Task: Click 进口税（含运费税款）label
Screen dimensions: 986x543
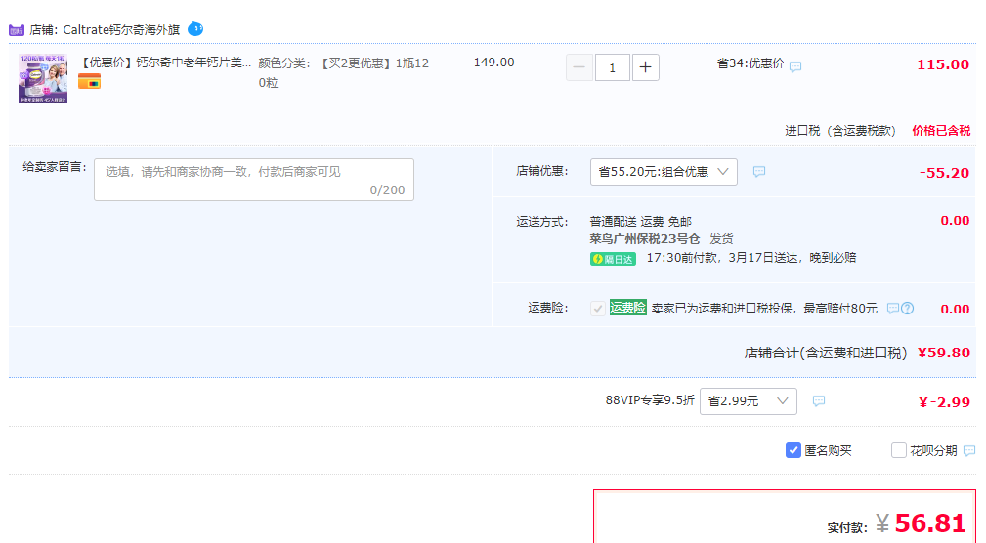Action: (x=840, y=130)
